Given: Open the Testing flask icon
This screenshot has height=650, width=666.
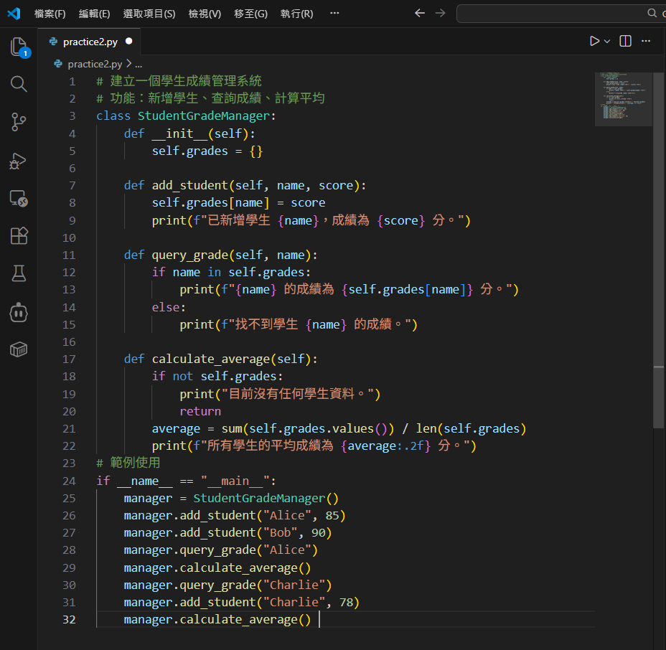Looking at the screenshot, I should pos(19,273).
